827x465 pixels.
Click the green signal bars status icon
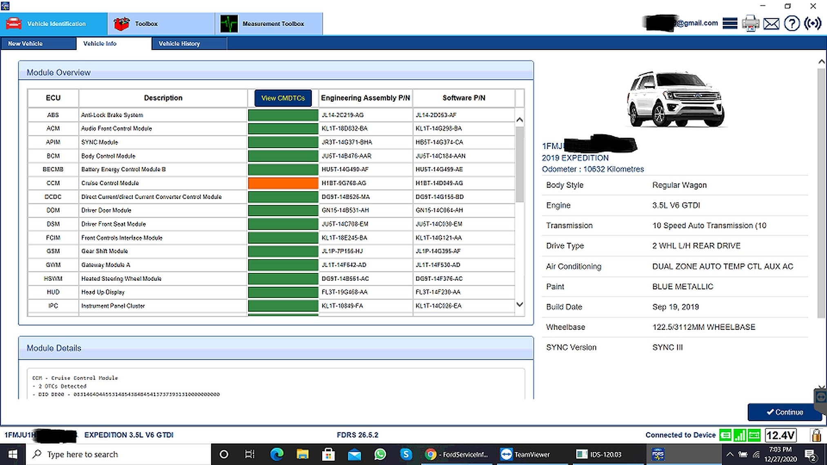click(x=740, y=435)
